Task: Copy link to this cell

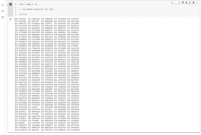Action: pyautogui.click(x=179, y=2)
